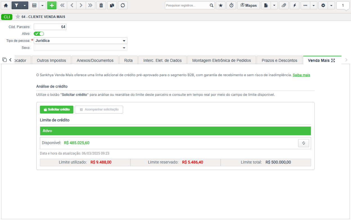The width and height of the screenshot is (351, 220).
Task: Click the R$ 9.488,00 used limit
Action: click(101, 162)
